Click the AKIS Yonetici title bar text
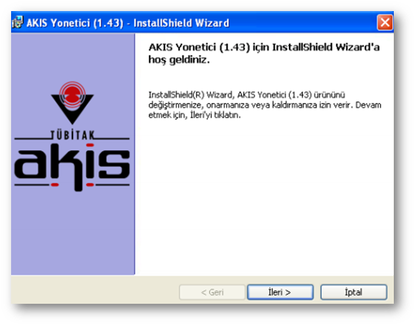416x326 pixels. tap(128, 23)
